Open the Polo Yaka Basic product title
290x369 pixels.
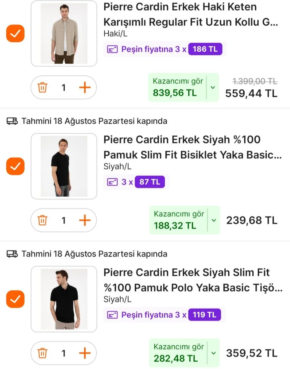[193, 280]
